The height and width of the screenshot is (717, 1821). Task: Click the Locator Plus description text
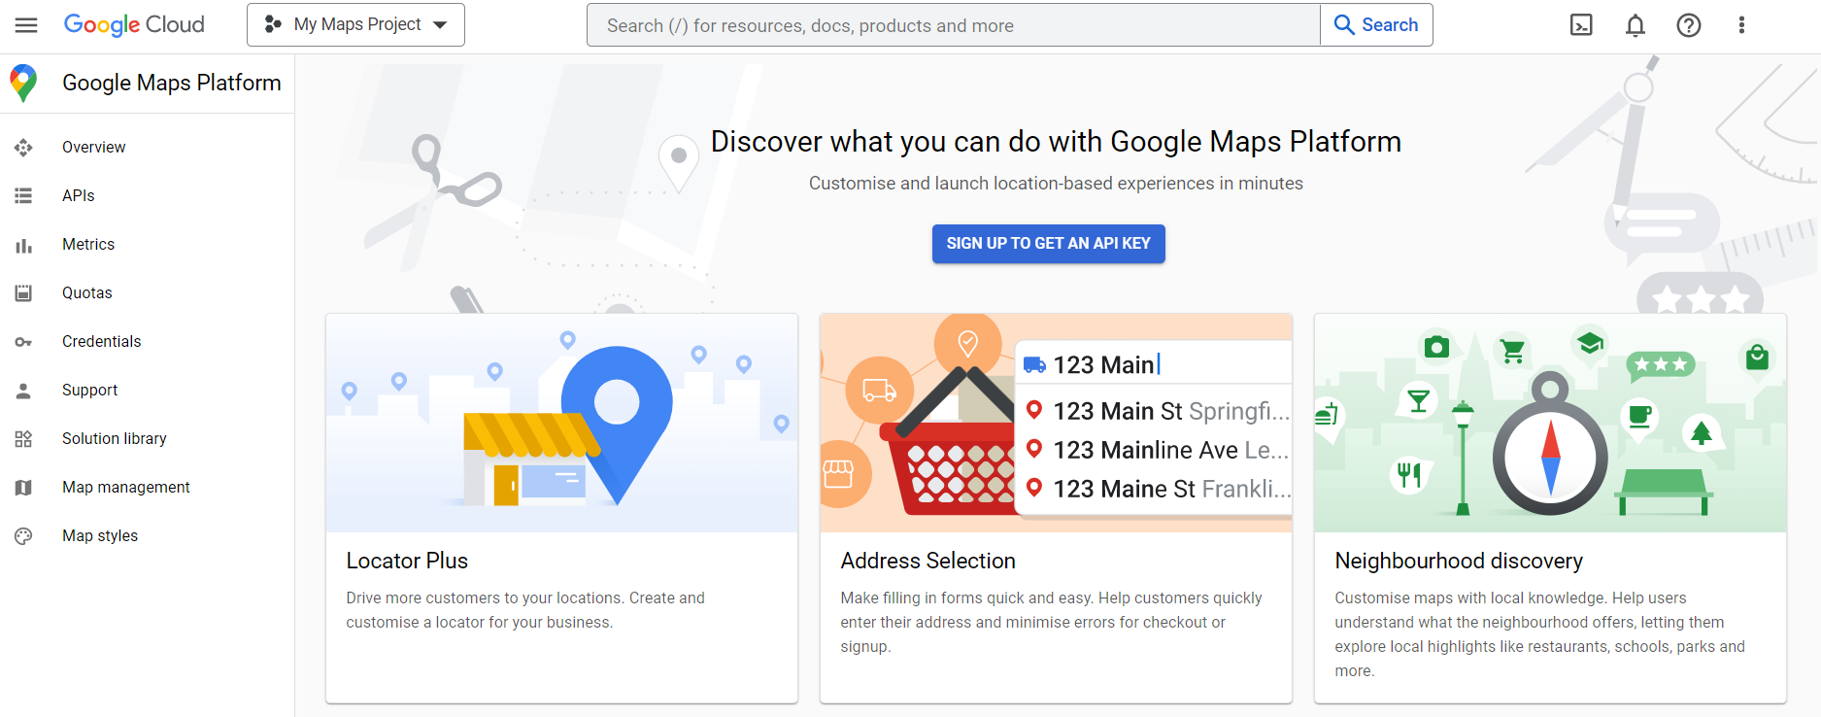click(525, 610)
